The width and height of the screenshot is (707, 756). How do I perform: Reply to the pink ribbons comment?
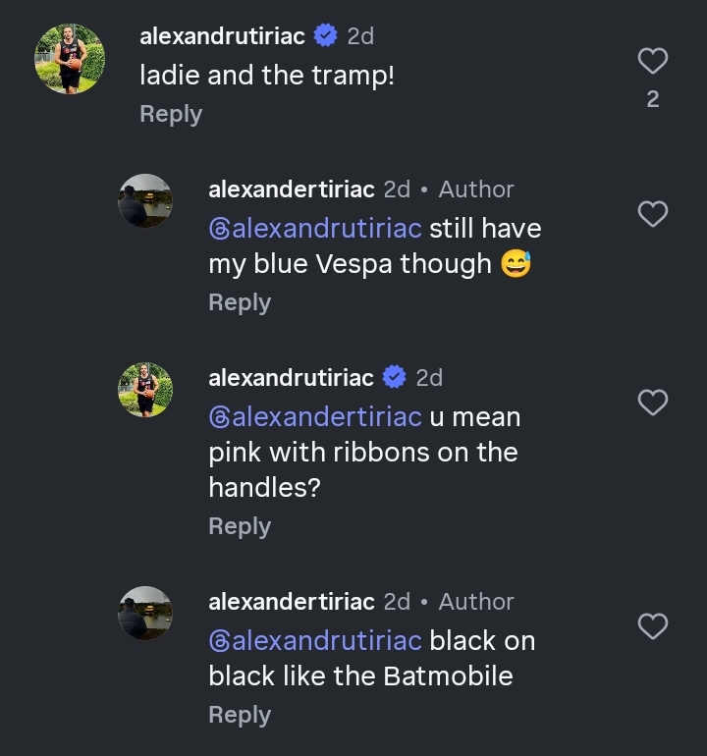[240, 526]
